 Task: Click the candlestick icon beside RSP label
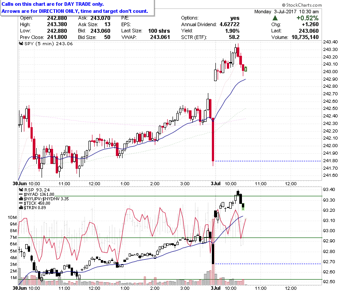tap(21, 190)
